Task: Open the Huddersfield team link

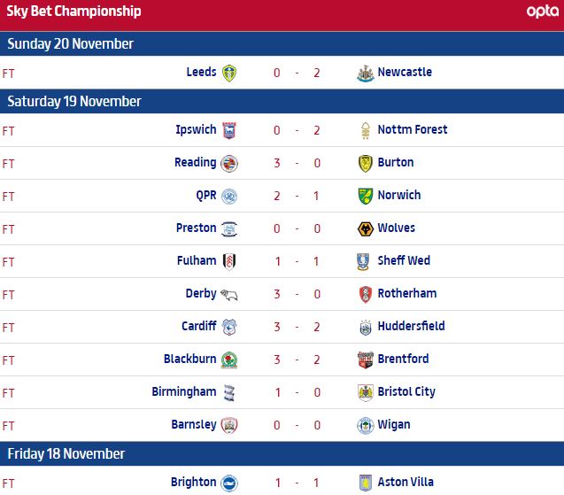Action: (x=411, y=327)
